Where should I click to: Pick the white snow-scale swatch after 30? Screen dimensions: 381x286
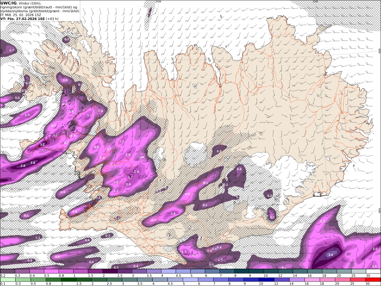tap(374, 271)
